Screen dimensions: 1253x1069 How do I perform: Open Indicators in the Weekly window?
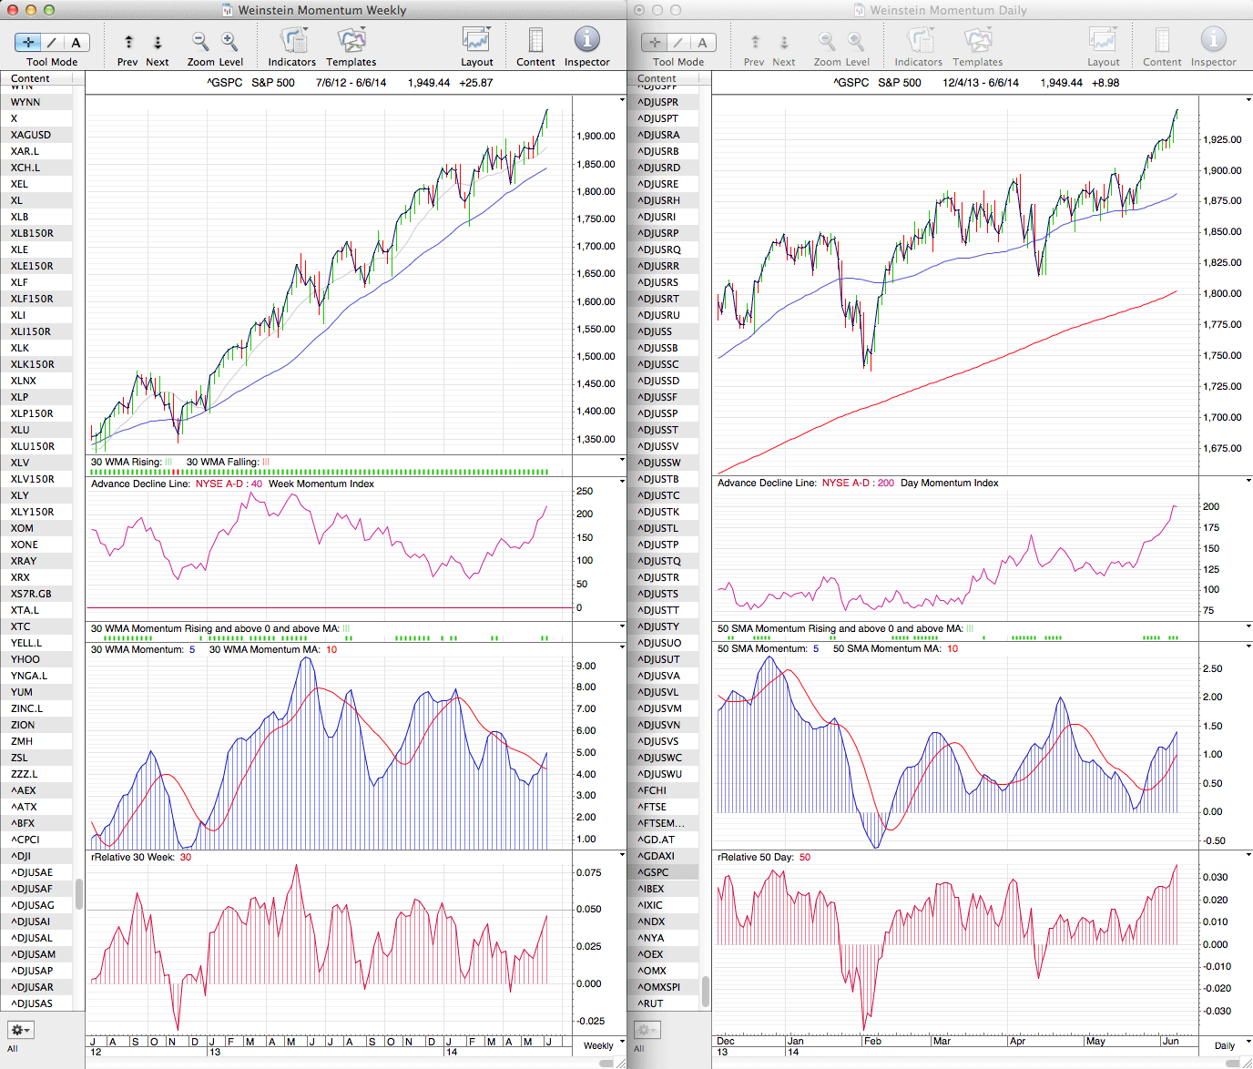(x=292, y=42)
